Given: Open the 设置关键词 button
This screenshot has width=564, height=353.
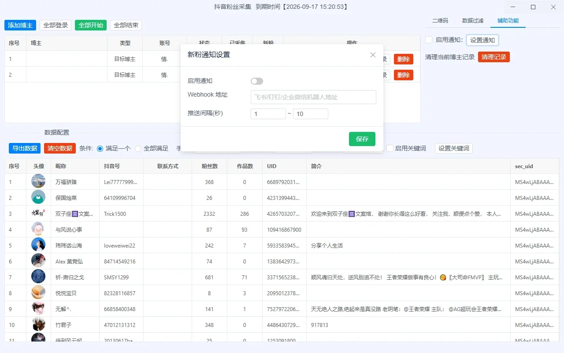Looking at the screenshot, I should 454,148.
